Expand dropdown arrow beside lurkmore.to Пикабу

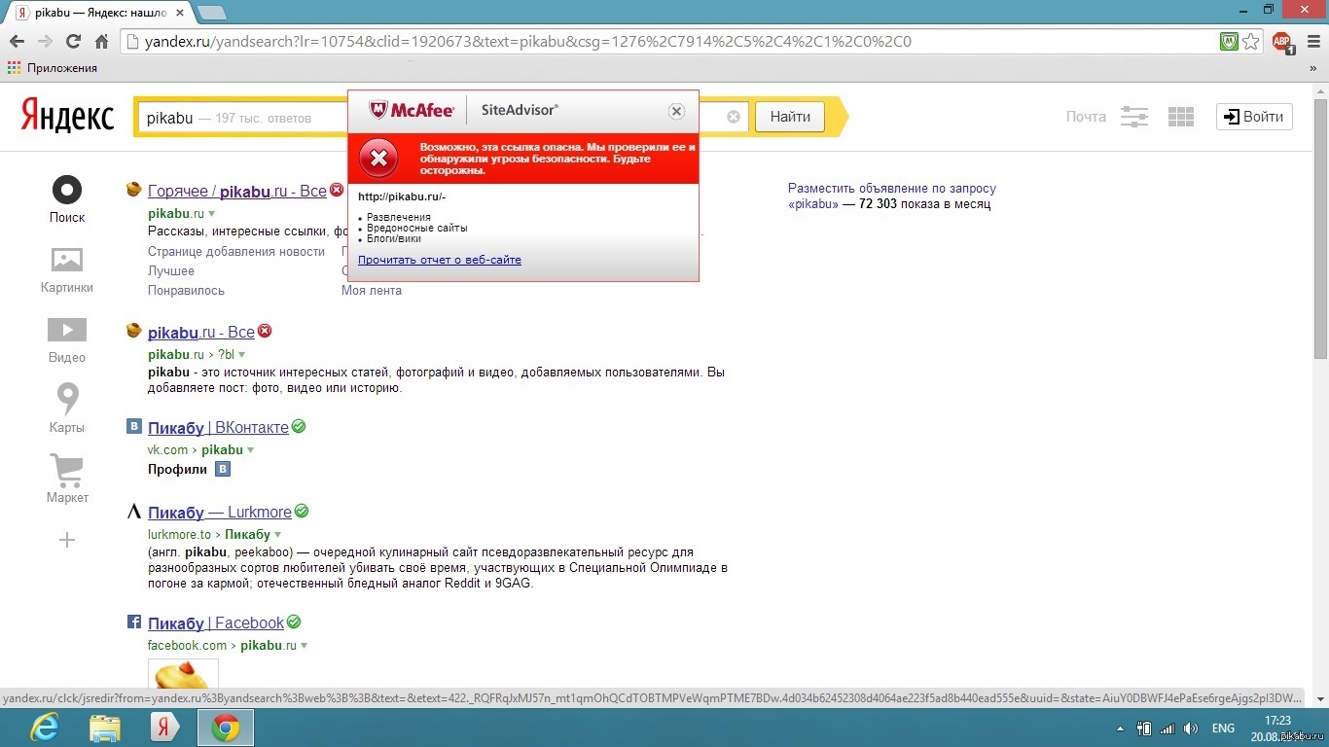pyautogui.click(x=278, y=535)
